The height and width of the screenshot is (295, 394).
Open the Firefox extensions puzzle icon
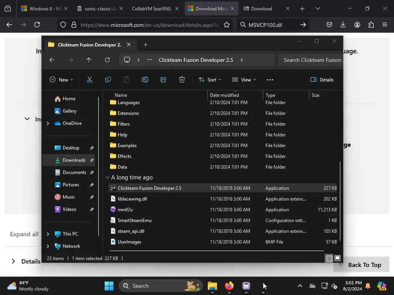371,25
